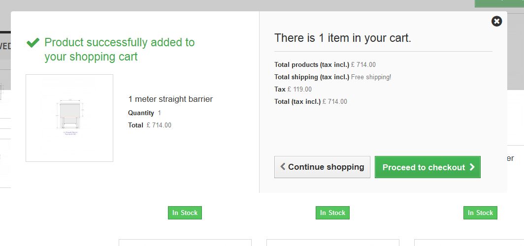Select the '1 meter straight barrier' product name
This screenshot has height=246, width=524.
coord(170,99)
